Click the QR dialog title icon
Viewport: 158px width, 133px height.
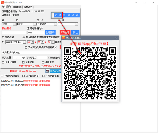(63, 38)
